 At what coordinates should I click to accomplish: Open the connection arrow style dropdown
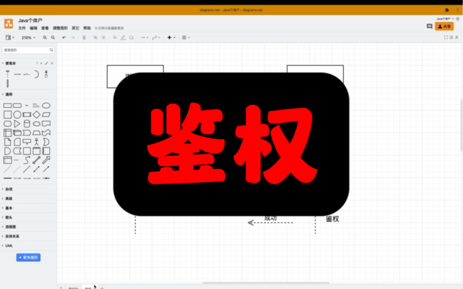pyautogui.click(x=144, y=38)
